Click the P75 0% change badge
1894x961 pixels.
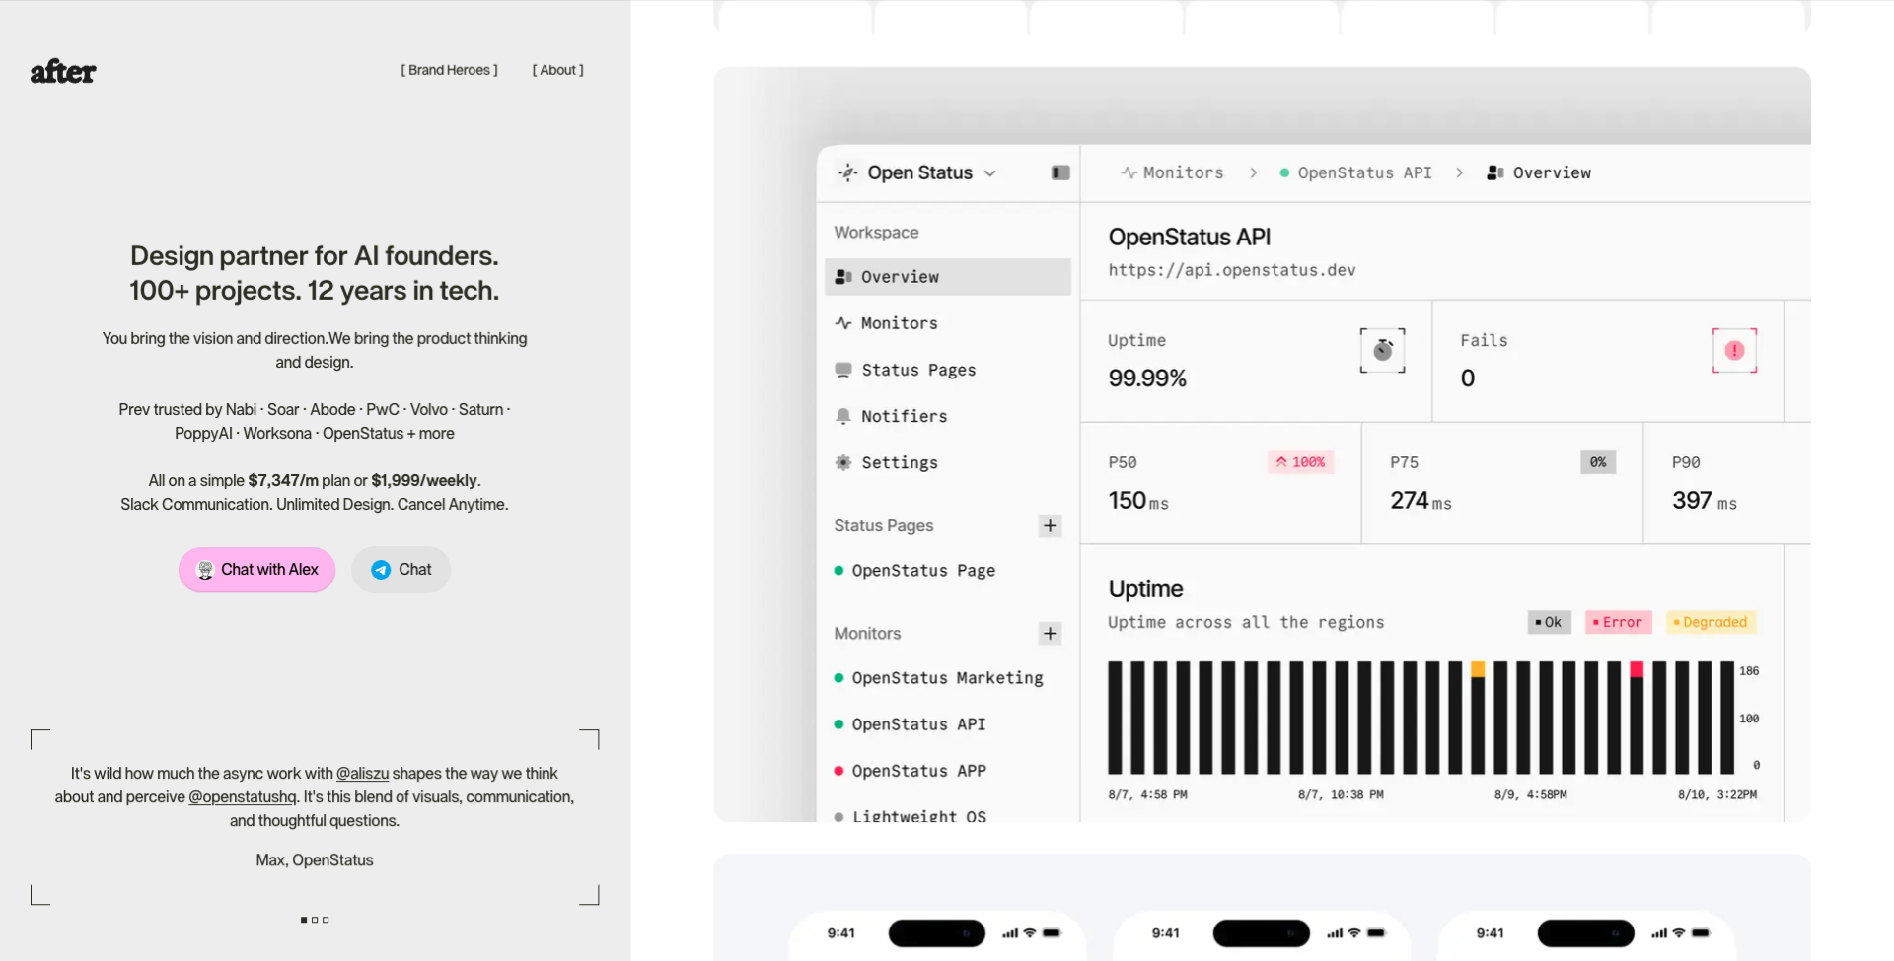tap(1598, 462)
